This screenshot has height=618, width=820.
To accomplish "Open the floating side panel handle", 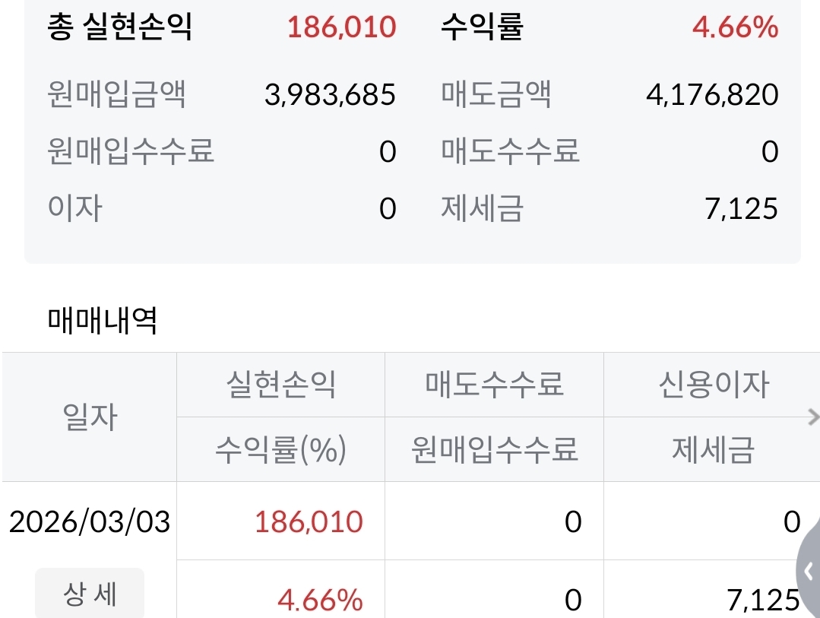I will pos(808,570).
